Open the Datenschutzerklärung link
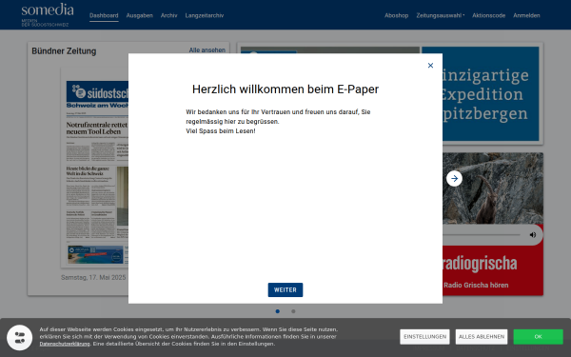 pyautogui.click(x=65, y=344)
